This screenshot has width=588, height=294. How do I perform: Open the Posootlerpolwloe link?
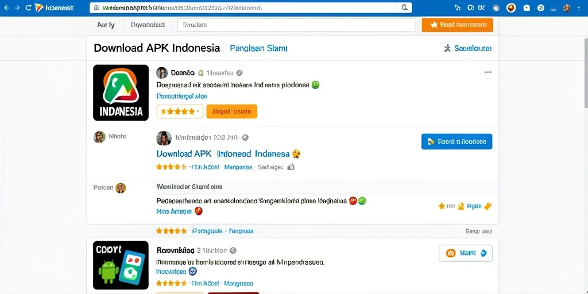click(182, 96)
